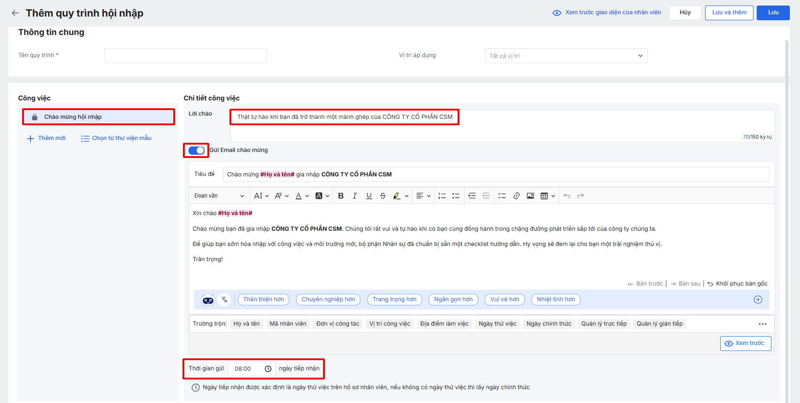
Task: Open the text alignment dropdown
Action: pyautogui.click(x=423, y=196)
